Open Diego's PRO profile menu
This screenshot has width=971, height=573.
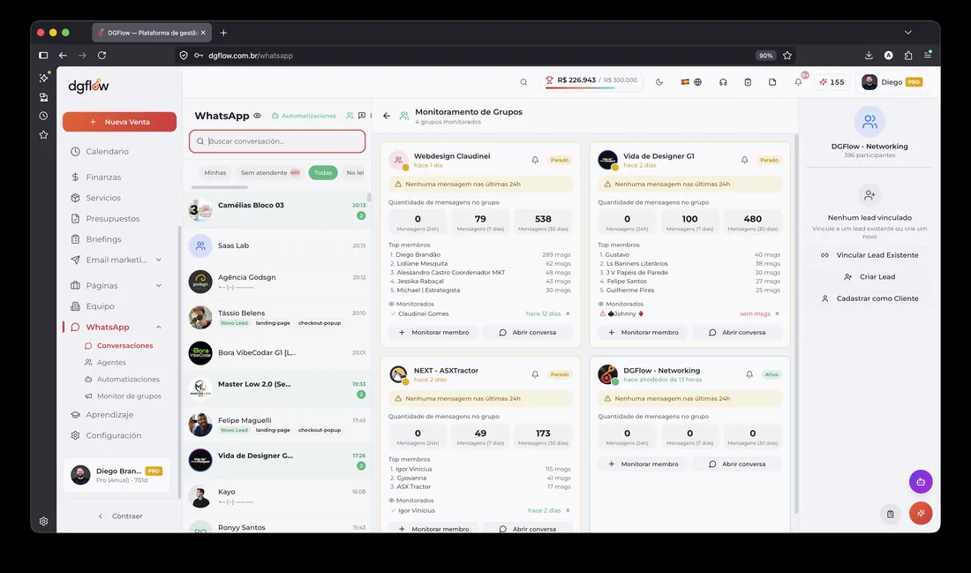pos(892,82)
